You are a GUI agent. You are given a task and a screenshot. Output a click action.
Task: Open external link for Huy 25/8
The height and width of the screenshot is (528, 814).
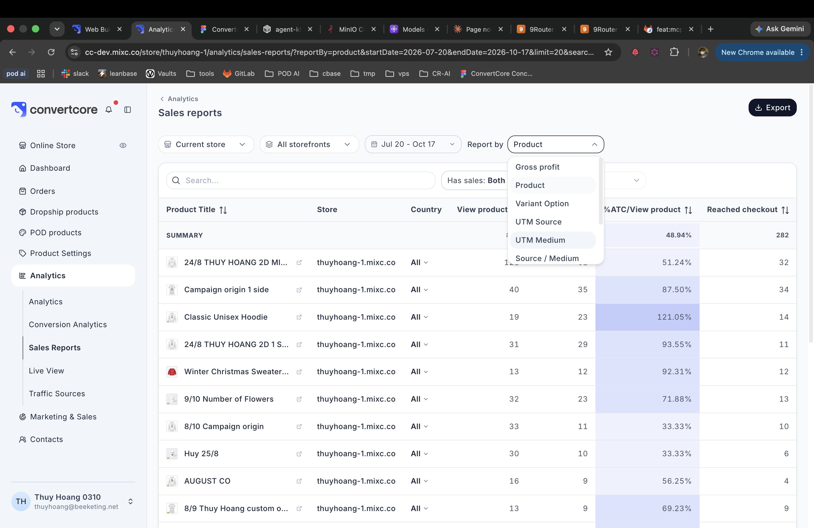(x=299, y=454)
